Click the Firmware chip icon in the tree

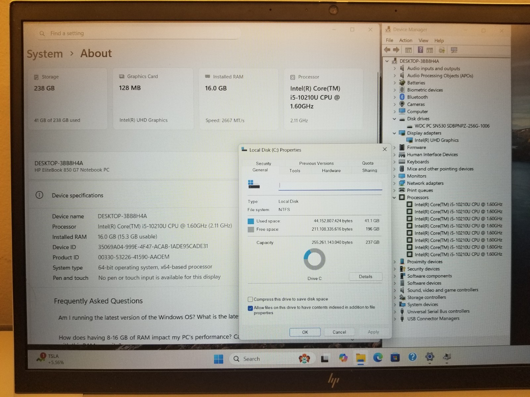point(402,147)
